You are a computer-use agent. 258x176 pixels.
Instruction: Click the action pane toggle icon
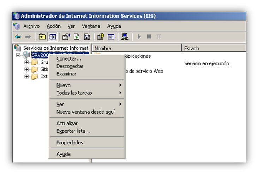111,37
